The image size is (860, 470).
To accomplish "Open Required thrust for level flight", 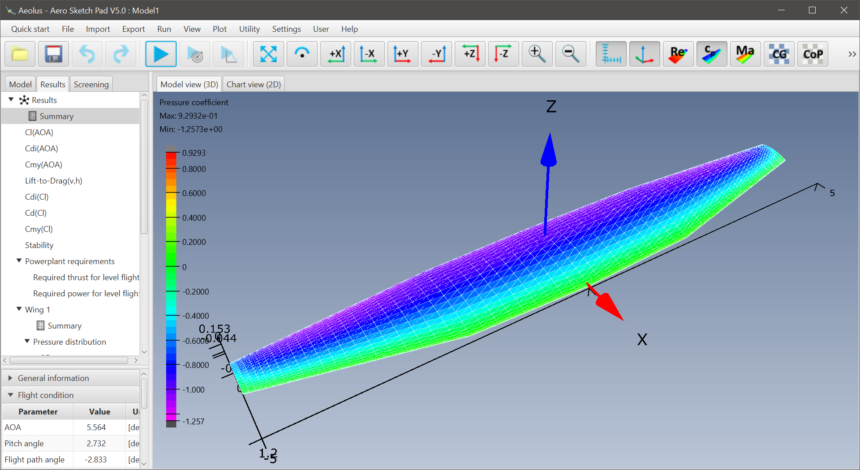I will pos(86,277).
